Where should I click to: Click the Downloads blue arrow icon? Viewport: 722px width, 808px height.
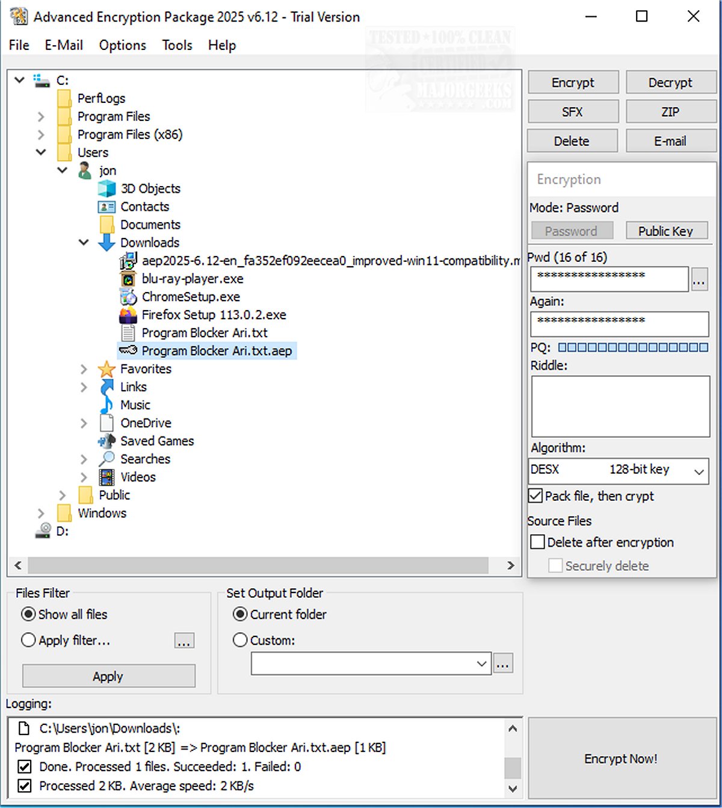(106, 243)
